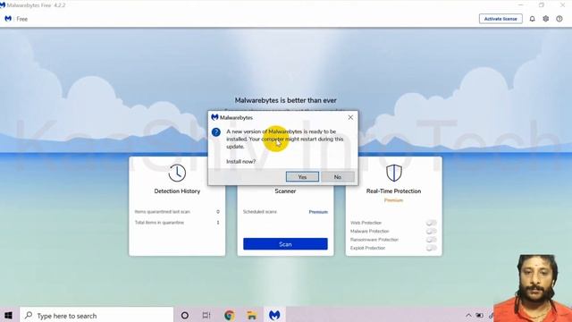Click Yes to install the update
Screen dimensions: 572x322
point(302,177)
